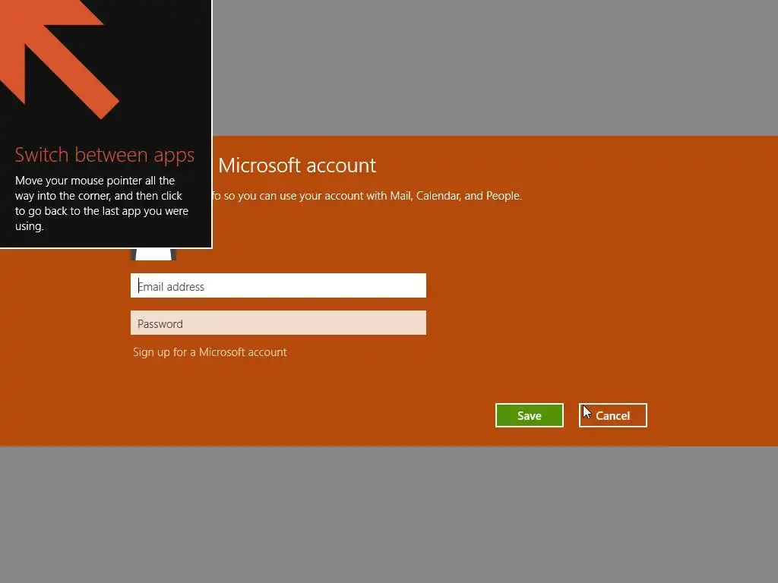The image size is (778, 583).
Task: Click the "Switch between apps" tip heading
Action: (105, 155)
